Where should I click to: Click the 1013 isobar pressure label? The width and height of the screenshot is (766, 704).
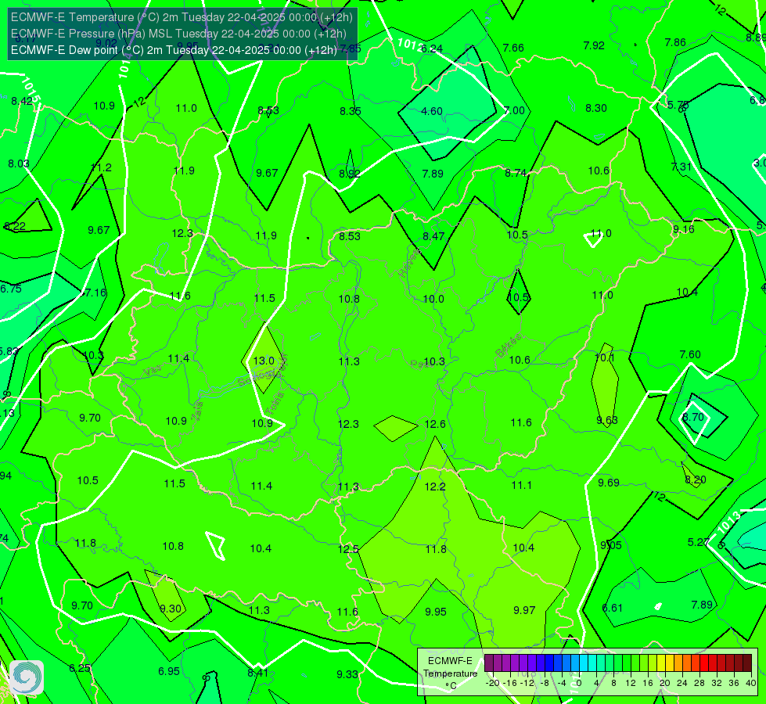point(729,523)
